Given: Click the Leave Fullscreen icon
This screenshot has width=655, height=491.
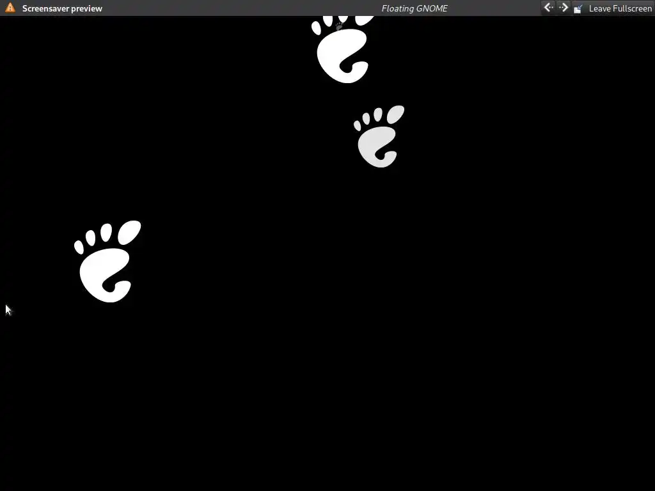Looking at the screenshot, I should coord(578,8).
